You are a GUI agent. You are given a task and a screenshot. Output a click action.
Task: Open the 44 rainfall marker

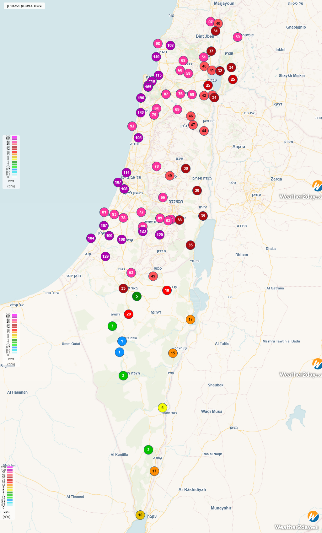(x=204, y=131)
